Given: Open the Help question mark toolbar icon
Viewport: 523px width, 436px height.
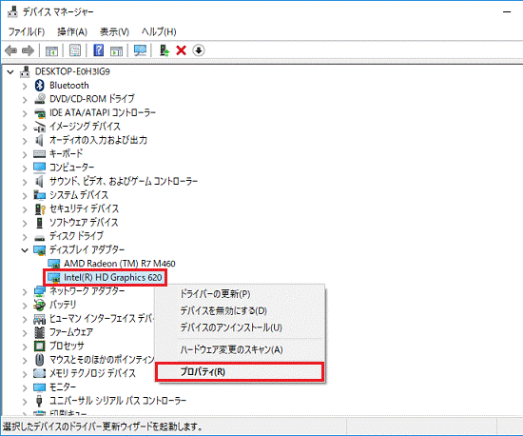Looking at the screenshot, I should pos(98,50).
